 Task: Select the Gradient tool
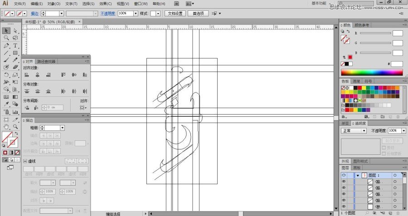[15, 97]
